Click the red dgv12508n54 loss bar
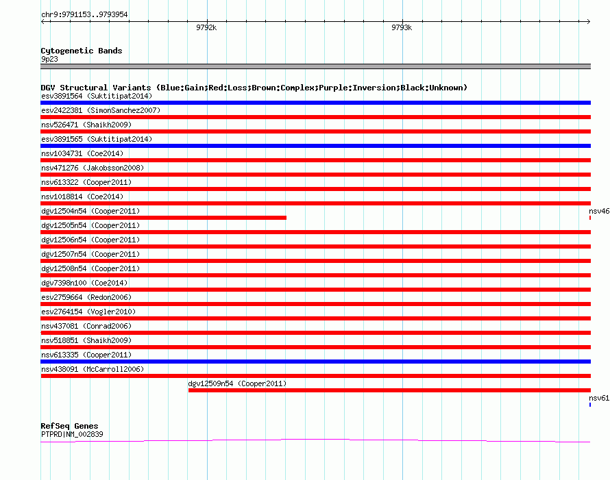Screen dimensions: 610x480 click(x=315, y=275)
